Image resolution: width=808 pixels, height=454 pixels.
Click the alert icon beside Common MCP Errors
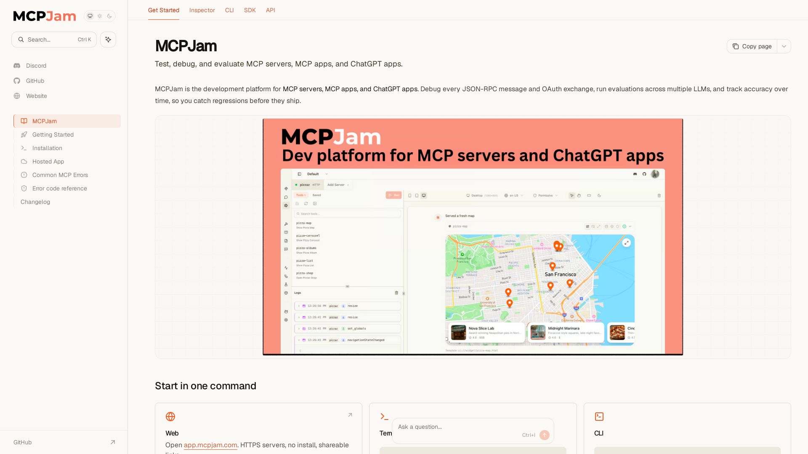coord(24,175)
